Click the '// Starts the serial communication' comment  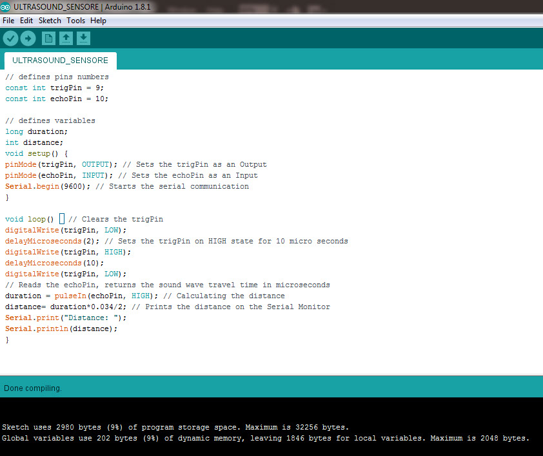[x=172, y=187]
